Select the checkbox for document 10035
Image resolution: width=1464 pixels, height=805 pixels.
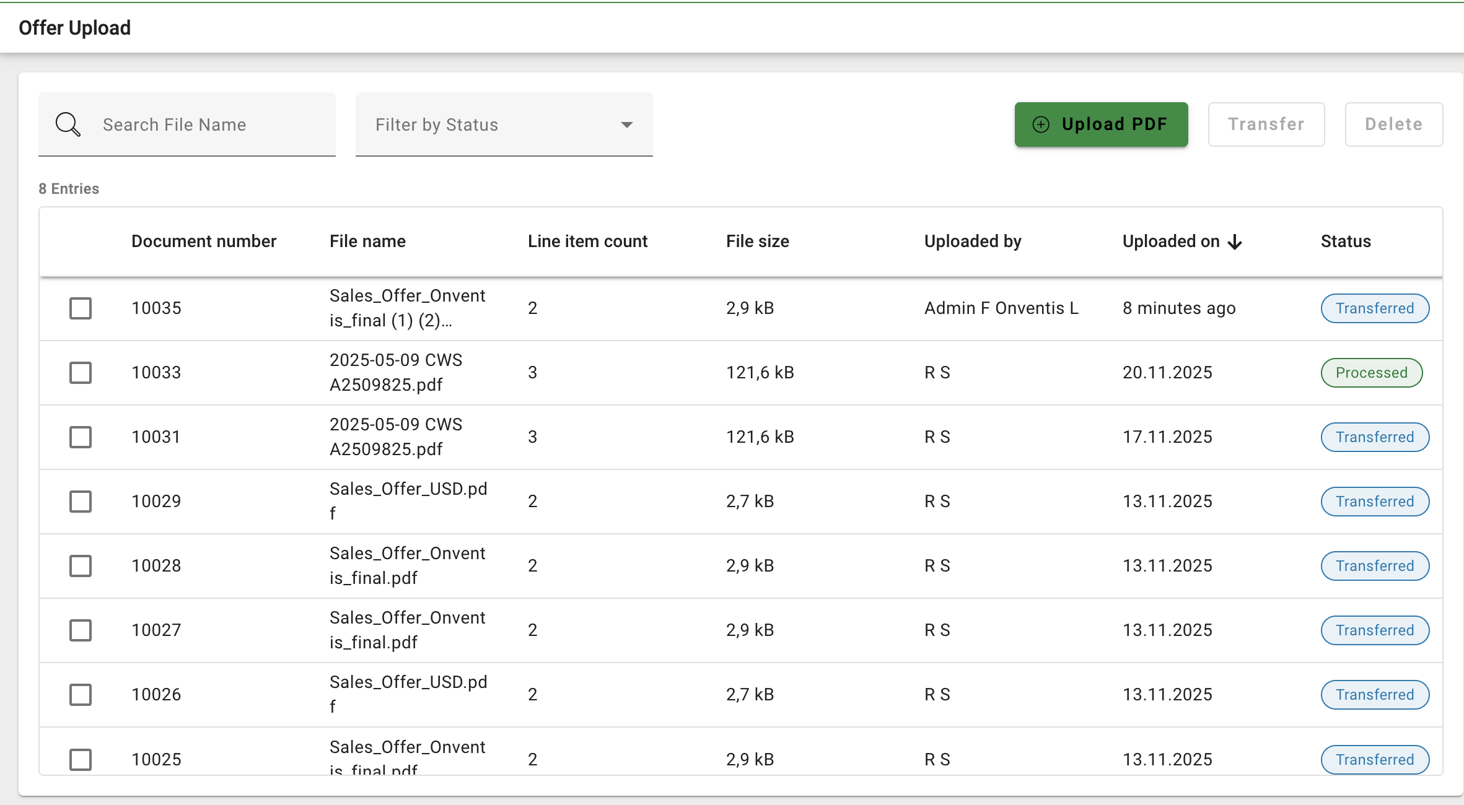[x=81, y=308]
